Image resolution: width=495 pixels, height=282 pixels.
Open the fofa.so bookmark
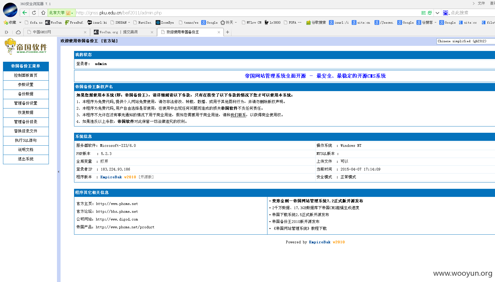click(x=34, y=22)
